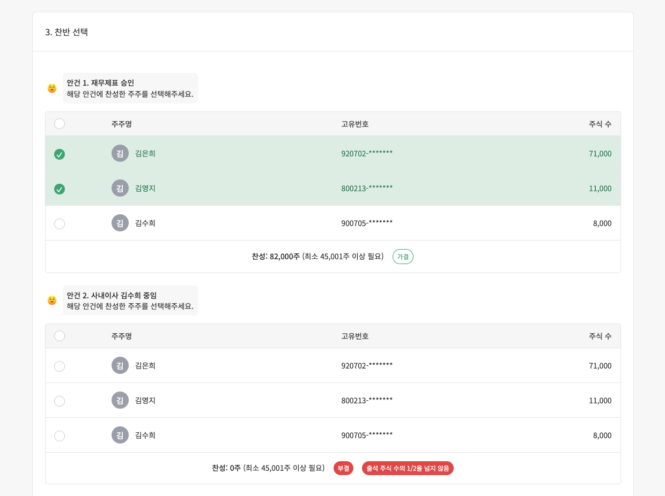Select all shareholders in agenda 2 header
Viewport: 665px width, 496px height.
pyautogui.click(x=60, y=336)
